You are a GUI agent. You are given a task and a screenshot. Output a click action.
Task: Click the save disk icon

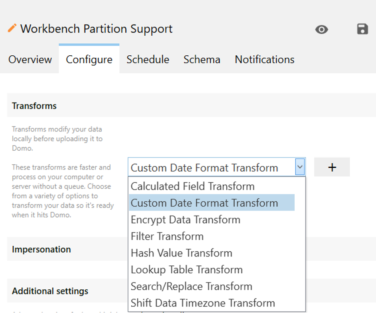coord(362,29)
